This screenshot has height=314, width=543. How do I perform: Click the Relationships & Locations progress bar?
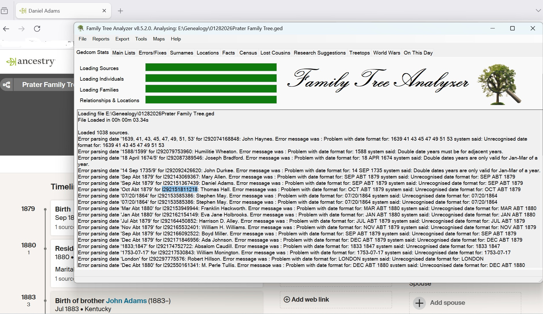(x=211, y=100)
